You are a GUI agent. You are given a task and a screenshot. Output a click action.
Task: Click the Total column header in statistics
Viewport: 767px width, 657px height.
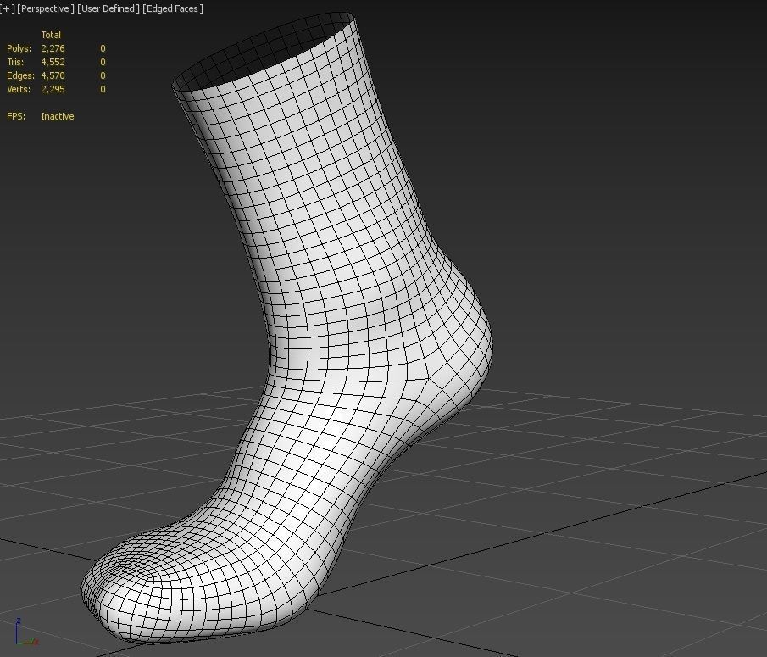[x=51, y=35]
